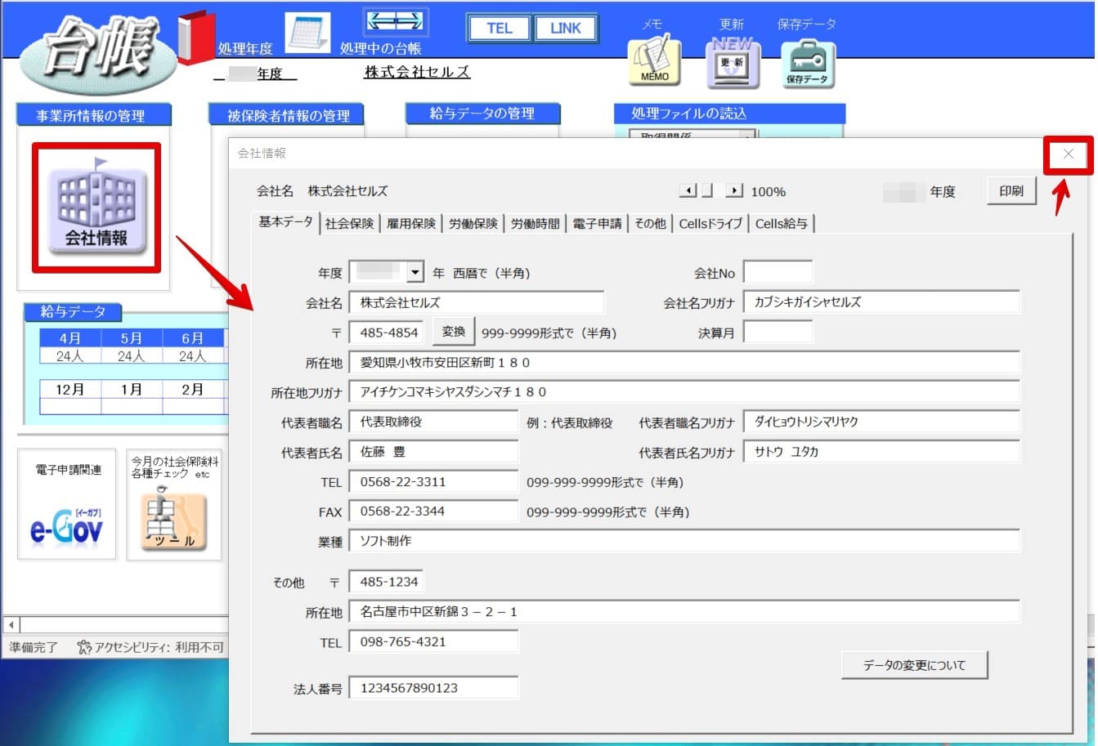This screenshot has height=746, width=1098.
Task: Open the 保存データ key icon
Action: [x=807, y=63]
